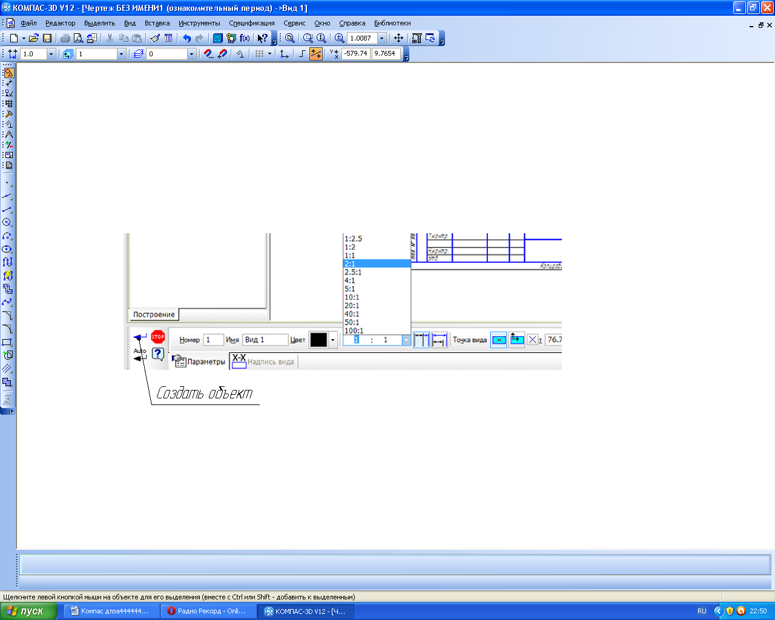Open the variables f(x) tool
Viewport: 775px width, 620px height.
(x=245, y=38)
